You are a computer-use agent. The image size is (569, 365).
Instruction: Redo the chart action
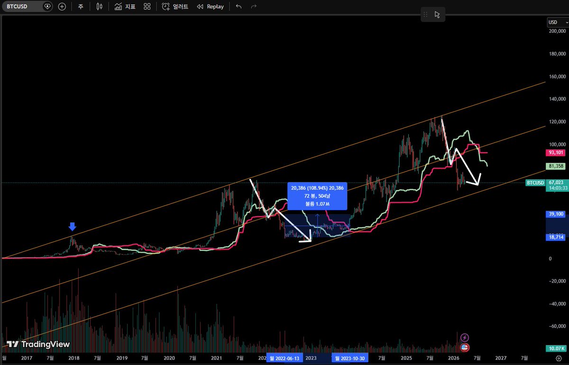(254, 7)
